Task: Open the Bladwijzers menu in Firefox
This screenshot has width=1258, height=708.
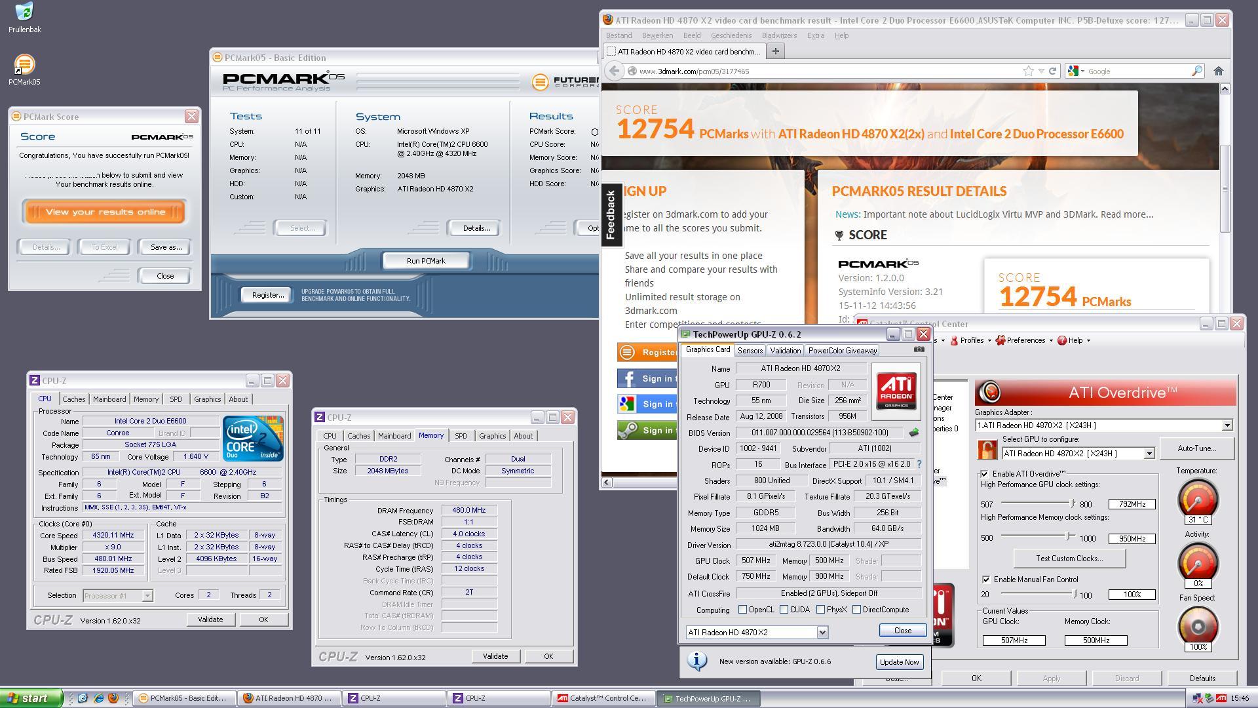Action: (x=779, y=35)
